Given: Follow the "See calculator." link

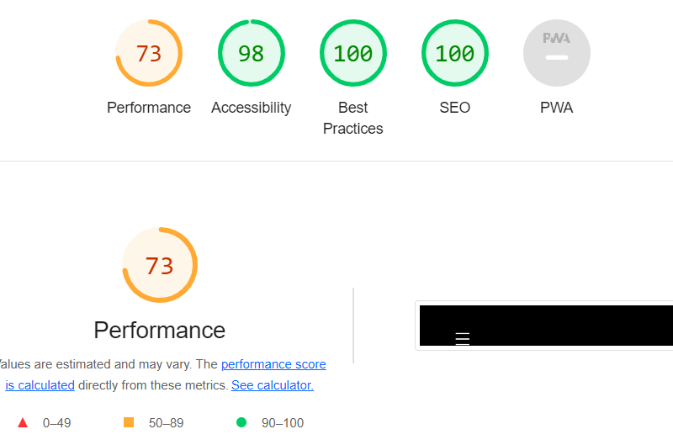Looking at the screenshot, I should (x=273, y=385).
